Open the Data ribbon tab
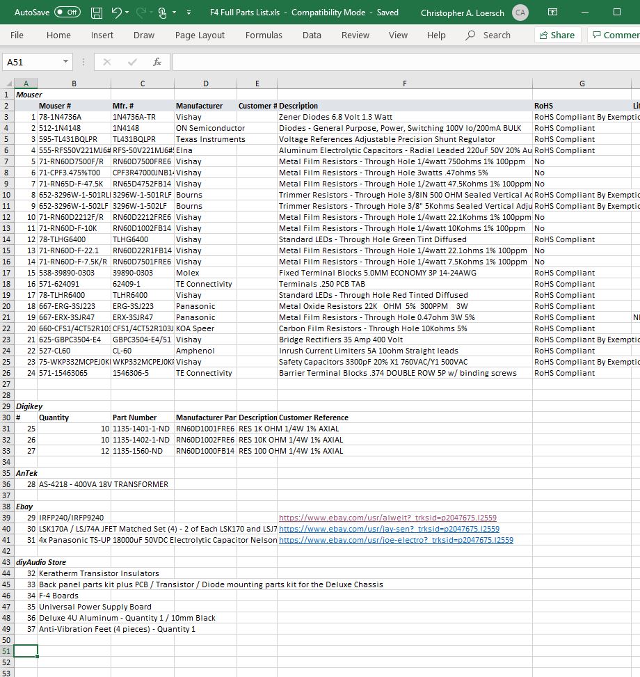This screenshot has width=640, height=677. pyautogui.click(x=312, y=35)
